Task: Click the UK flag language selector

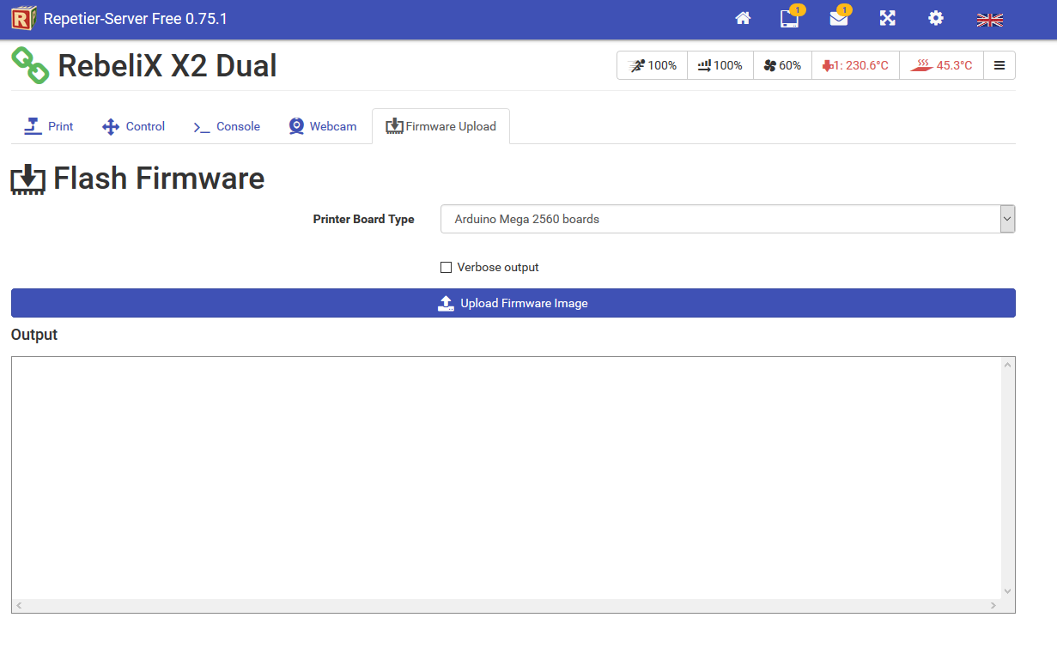Action: click(989, 20)
